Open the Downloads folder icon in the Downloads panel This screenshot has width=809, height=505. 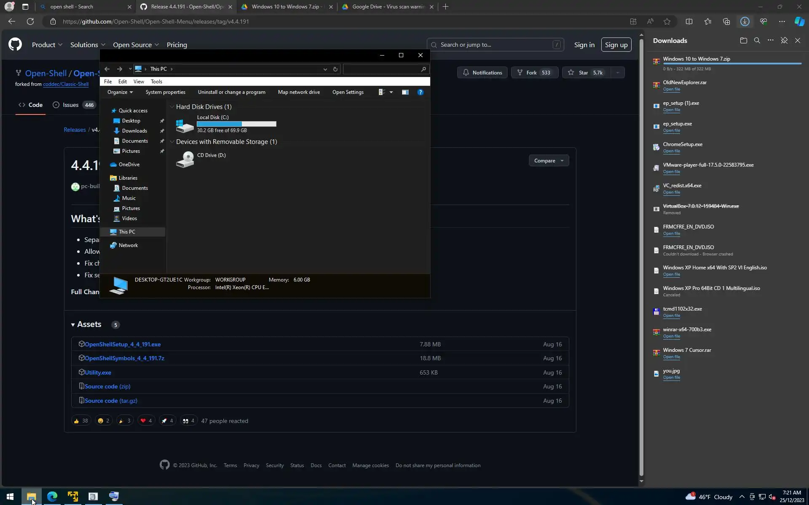743,40
